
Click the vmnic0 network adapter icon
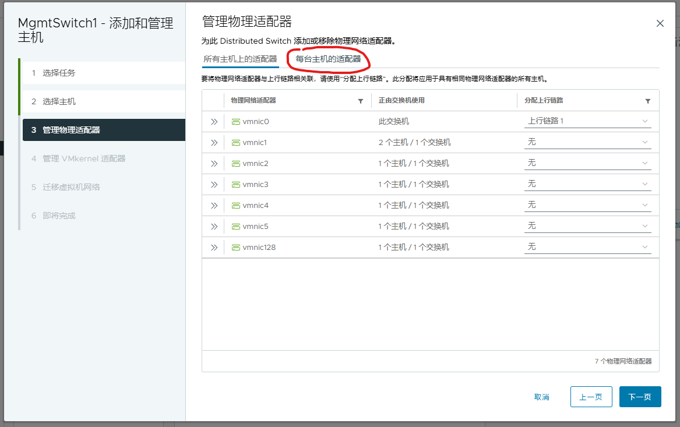[x=236, y=122]
